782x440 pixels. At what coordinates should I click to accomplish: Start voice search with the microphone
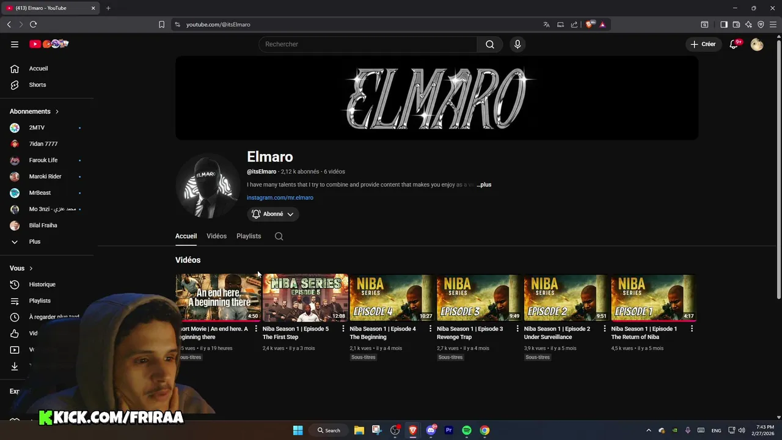[517, 44]
